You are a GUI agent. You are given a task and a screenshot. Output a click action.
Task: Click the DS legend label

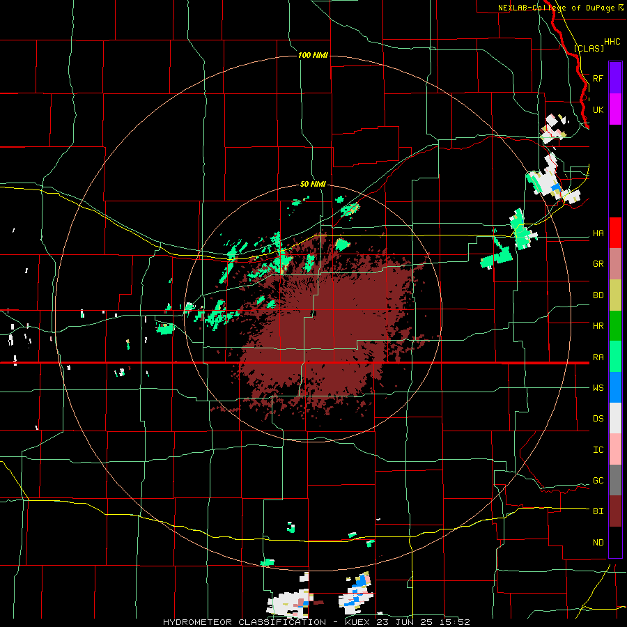[598, 419]
